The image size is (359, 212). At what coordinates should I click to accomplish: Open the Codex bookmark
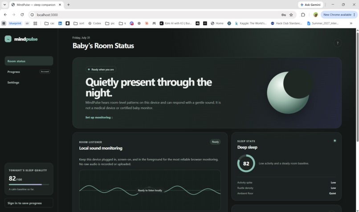95,23
